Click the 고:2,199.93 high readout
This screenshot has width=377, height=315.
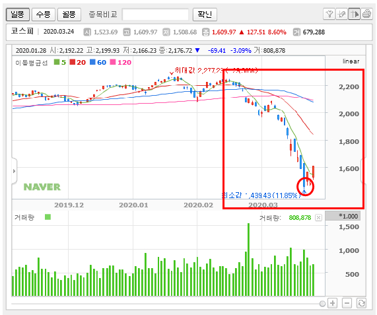[103, 50]
